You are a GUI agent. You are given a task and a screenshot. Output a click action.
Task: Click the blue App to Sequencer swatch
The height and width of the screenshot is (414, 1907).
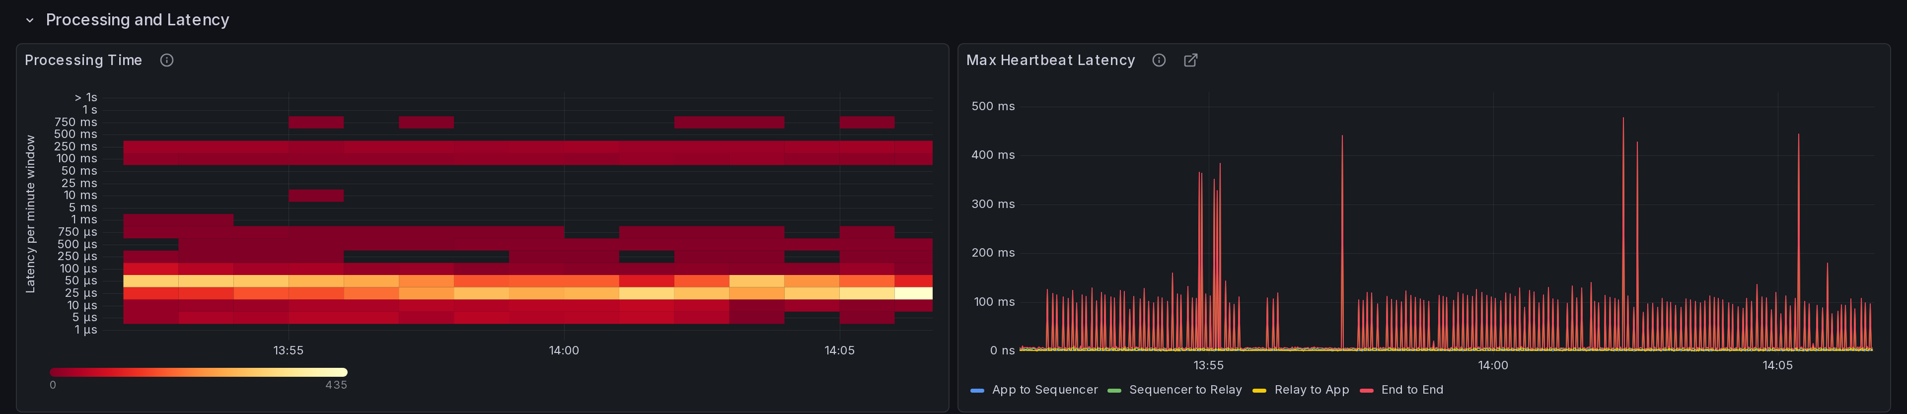tap(977, 390)
